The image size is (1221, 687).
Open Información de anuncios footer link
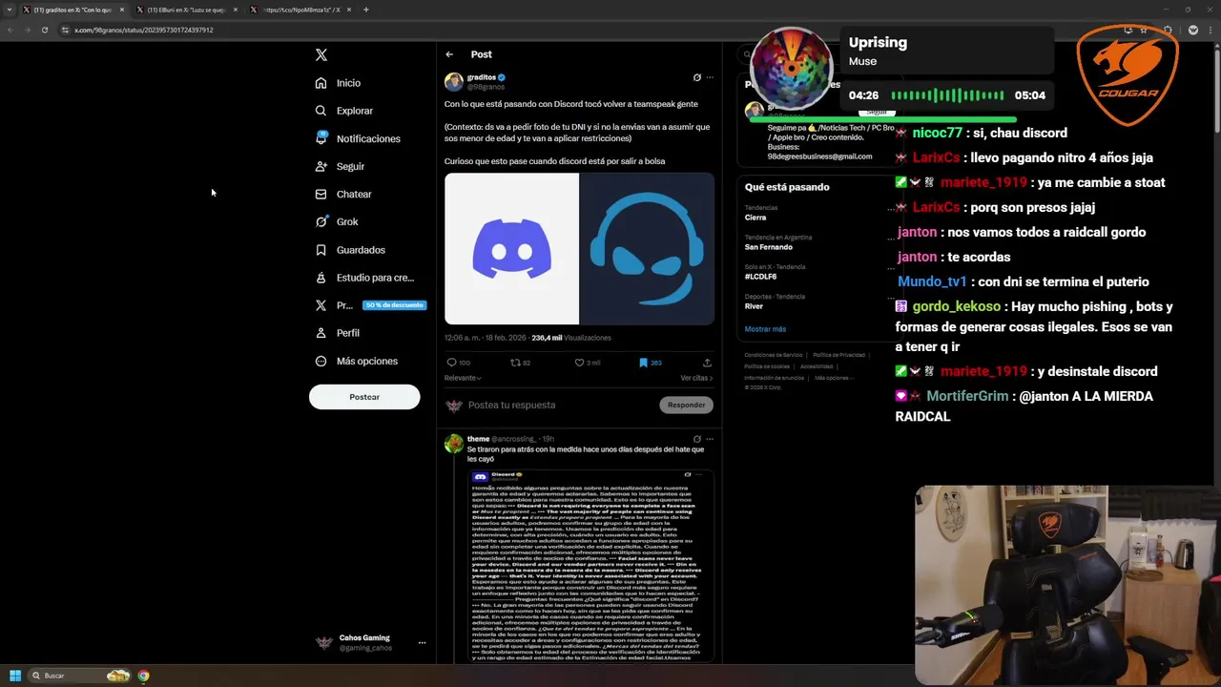click(x=776, y=378)
